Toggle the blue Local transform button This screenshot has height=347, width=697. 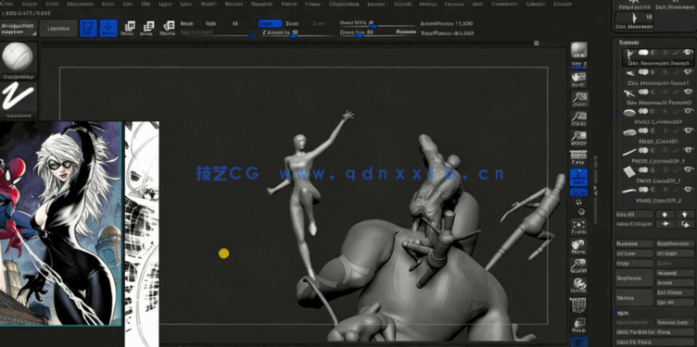pyautogui.click(x=578, y=177)
